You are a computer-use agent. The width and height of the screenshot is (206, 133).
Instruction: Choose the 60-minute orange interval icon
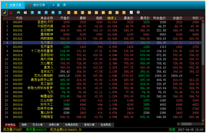[x=103, y=13]
